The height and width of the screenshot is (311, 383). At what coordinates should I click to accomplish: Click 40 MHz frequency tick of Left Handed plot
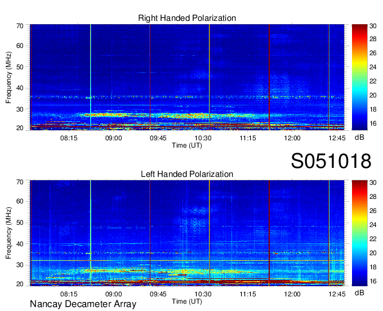coord(20,244)
